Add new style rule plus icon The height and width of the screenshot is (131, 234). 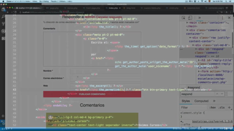[229, 107]
